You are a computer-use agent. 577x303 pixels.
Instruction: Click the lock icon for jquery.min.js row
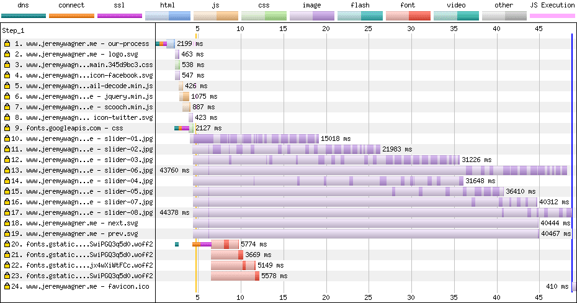coord(7,97)
